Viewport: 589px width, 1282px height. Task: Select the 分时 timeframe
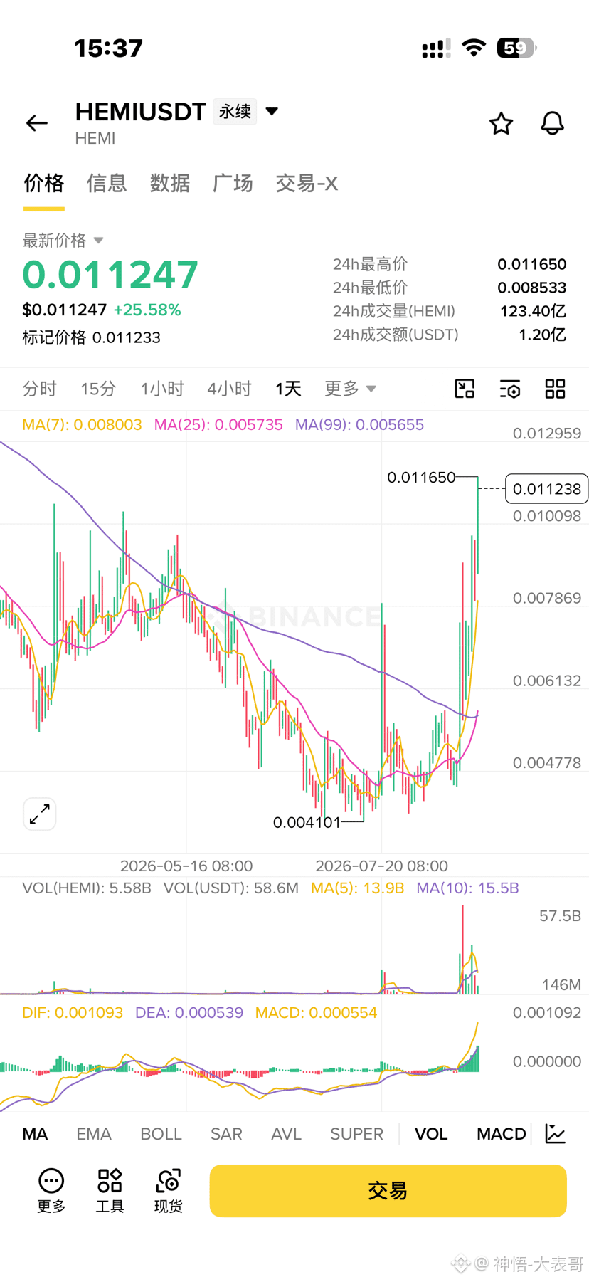tap(39, 389)
